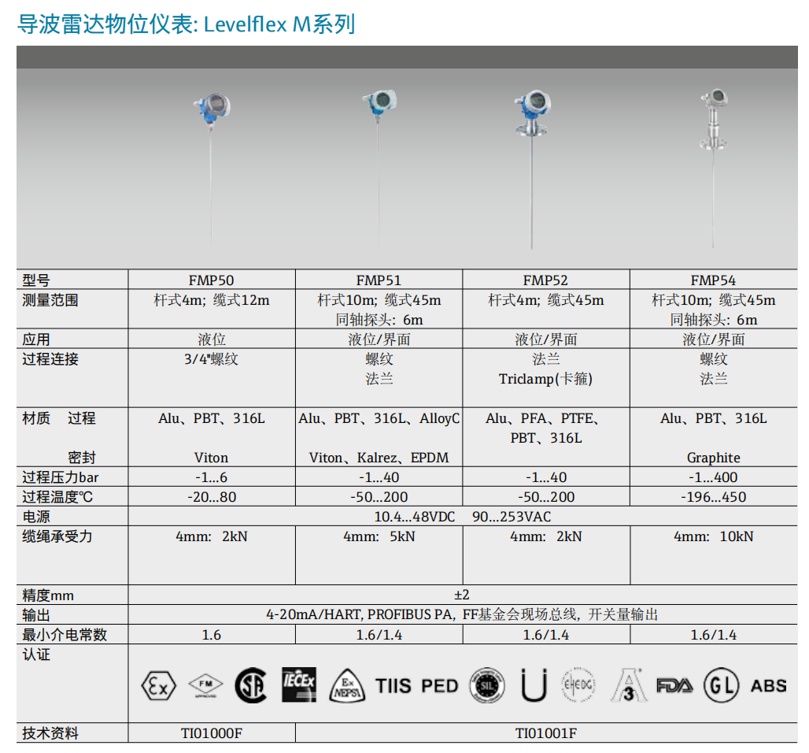Screen dimensions: 809x753
Task: Choose the IECEx certification logo
Action: coord(299,684)
